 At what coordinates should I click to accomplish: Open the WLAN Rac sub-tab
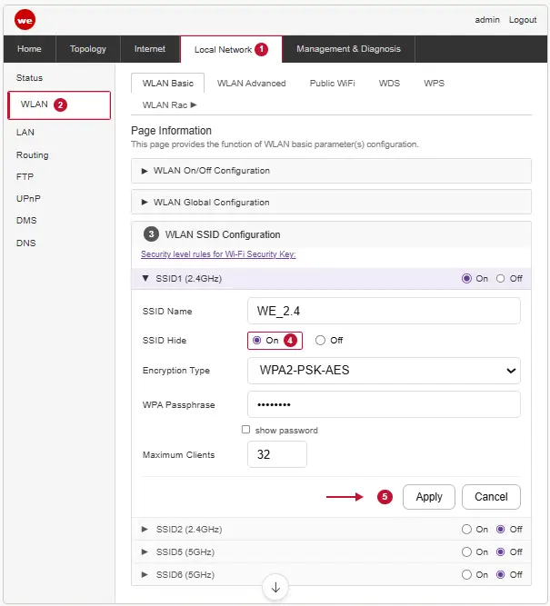click(165, 105)
